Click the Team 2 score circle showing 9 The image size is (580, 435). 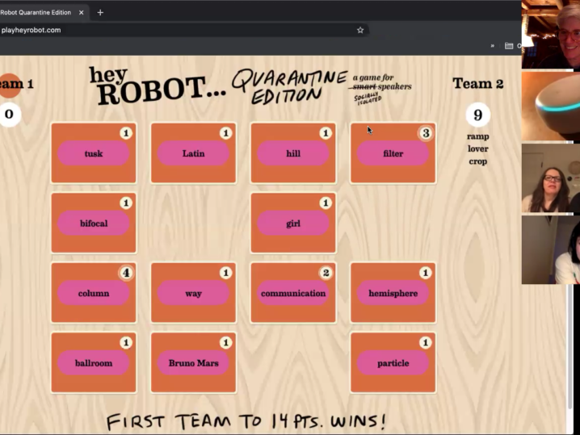pyautogui.click(x=477, y=115)
